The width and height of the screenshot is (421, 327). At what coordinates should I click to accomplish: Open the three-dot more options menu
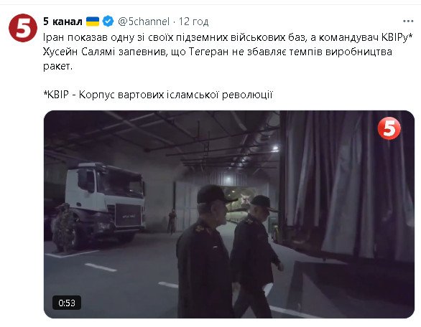(408, 21)
